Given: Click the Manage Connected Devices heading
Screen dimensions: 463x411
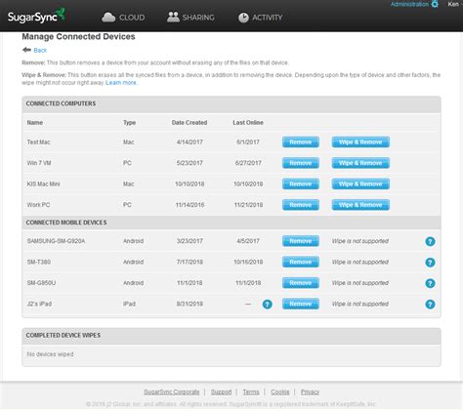Looking at the screenshot, I should coord(78,36).
